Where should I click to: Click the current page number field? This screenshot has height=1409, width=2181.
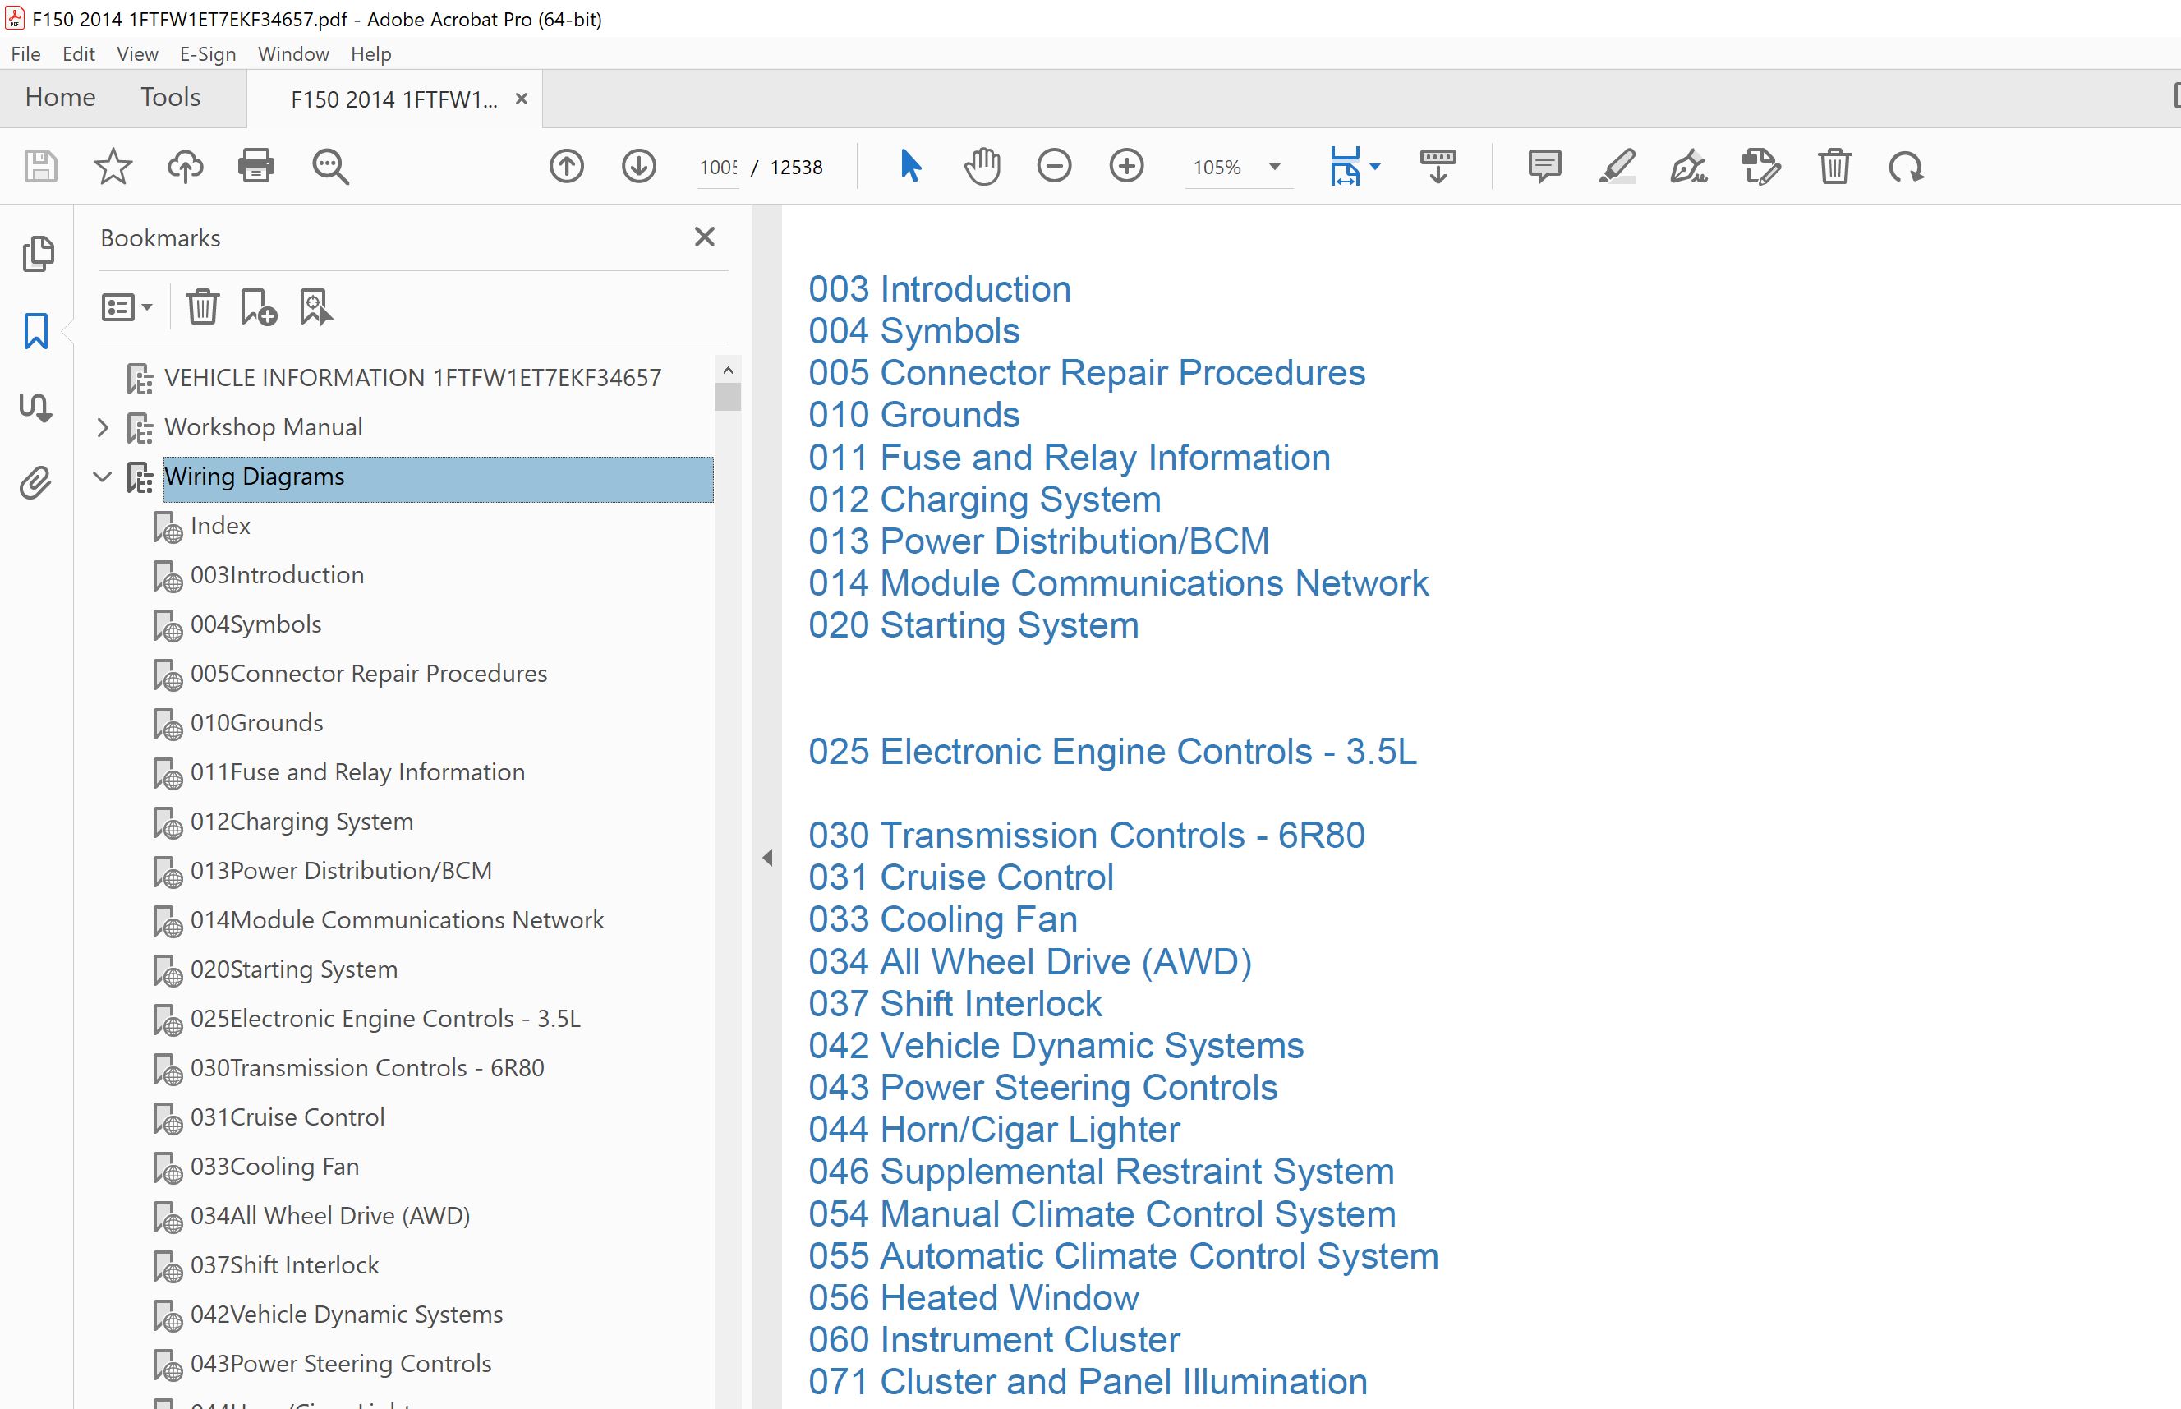pos(718,168)
